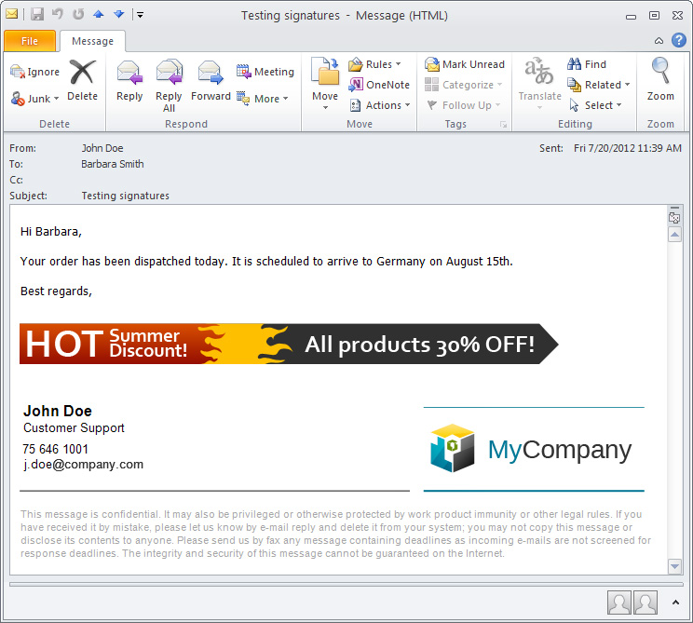The height and width of the screenshot is (623, 693).
Task: Mark Unread toggle in Tags group
Action: point(465,64)
